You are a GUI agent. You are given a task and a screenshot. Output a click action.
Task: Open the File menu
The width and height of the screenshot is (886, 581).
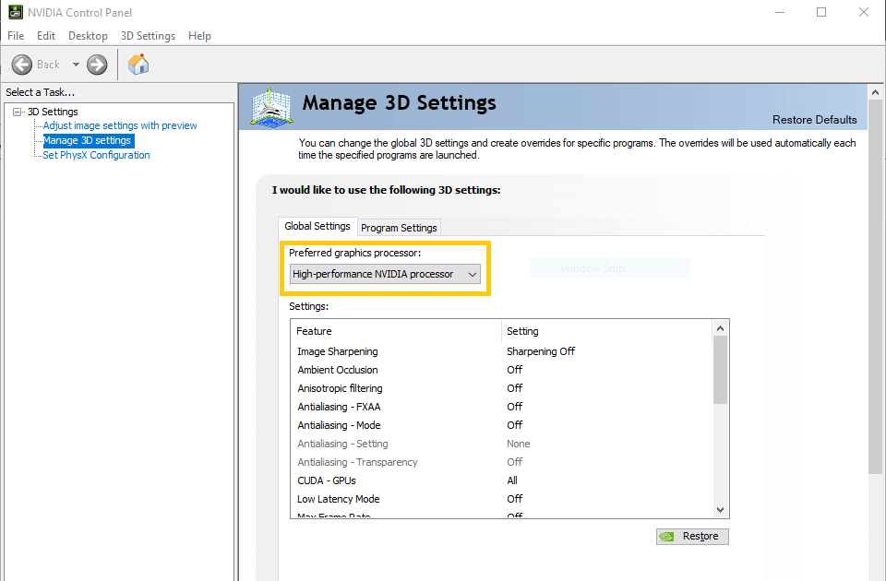[x=16, y=36]
